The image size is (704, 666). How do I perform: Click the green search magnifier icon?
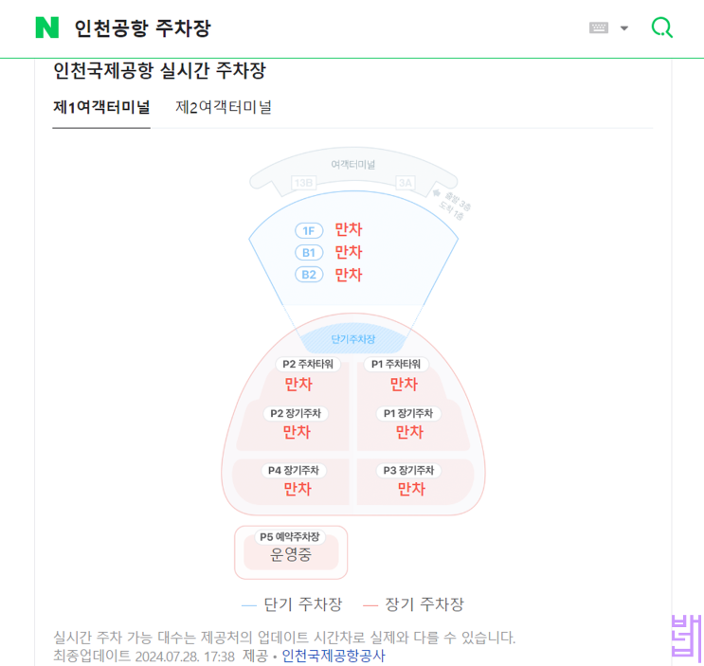(661, 27)
